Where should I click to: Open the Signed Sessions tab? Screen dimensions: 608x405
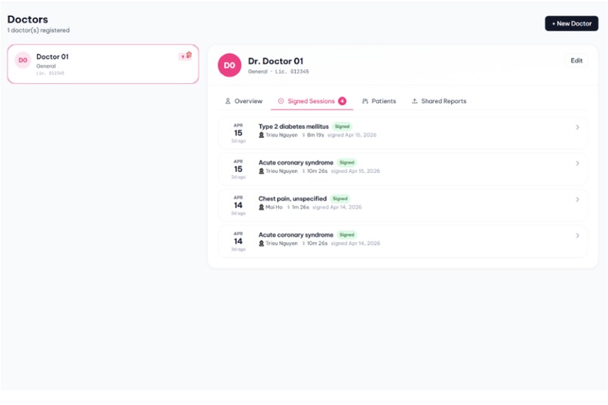(312, 101)
